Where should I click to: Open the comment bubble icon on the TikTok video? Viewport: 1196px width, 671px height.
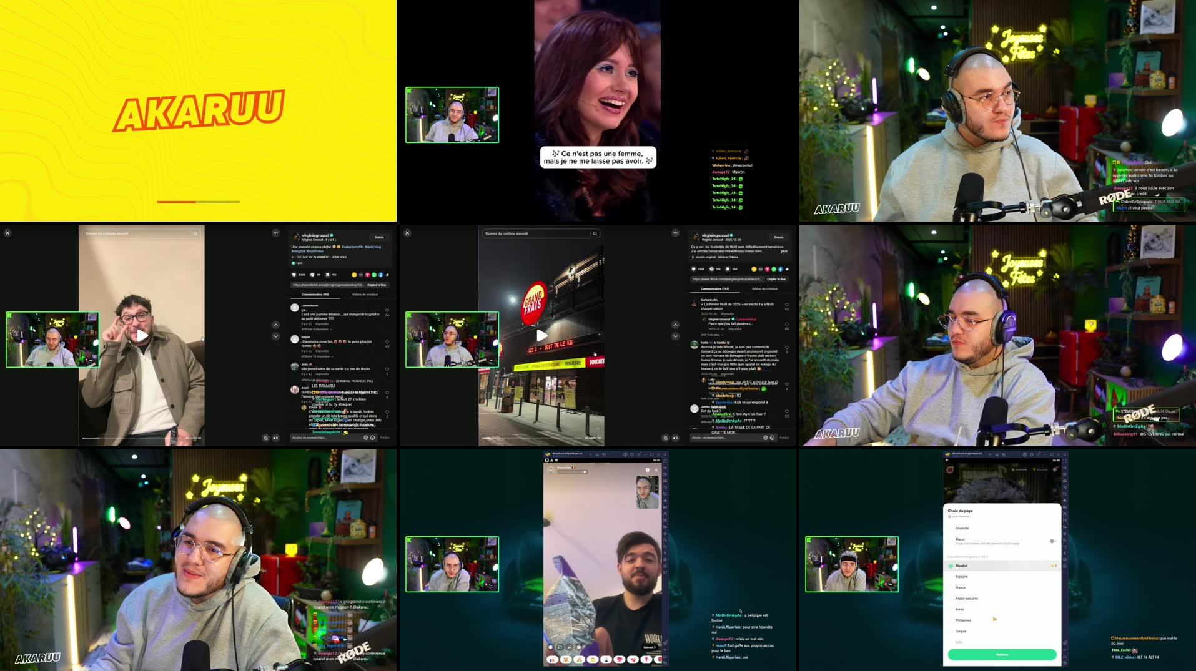tap(312, 275)
